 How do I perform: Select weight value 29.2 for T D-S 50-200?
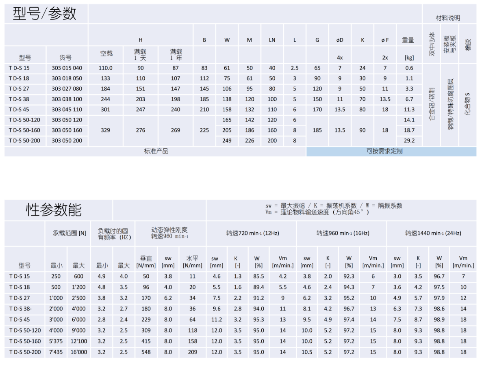click(409, 140)
